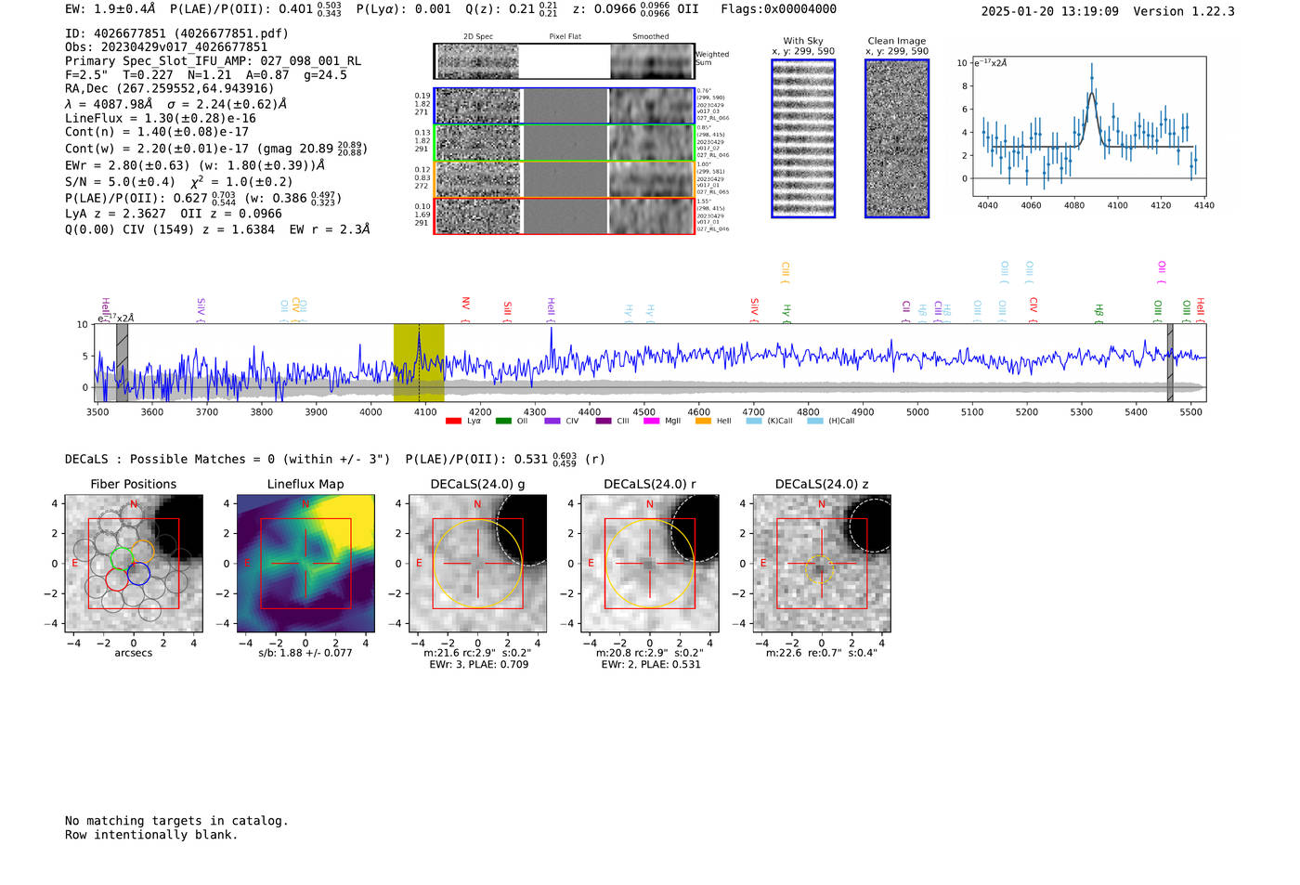Select the 'Row intentionally blank.' text
Screen dimensions: 1300x885
click(x=151, y=835)
